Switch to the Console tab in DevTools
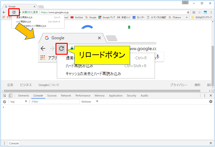This screenshot has width=215, height=147. click(x=38, y=96)
